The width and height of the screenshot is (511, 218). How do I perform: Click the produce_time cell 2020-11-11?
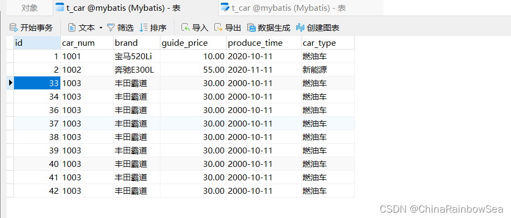coord(264,70)
